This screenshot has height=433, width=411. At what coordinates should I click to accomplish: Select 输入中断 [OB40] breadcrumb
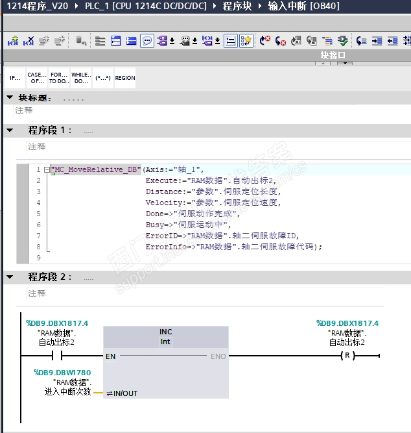(303, 6)
